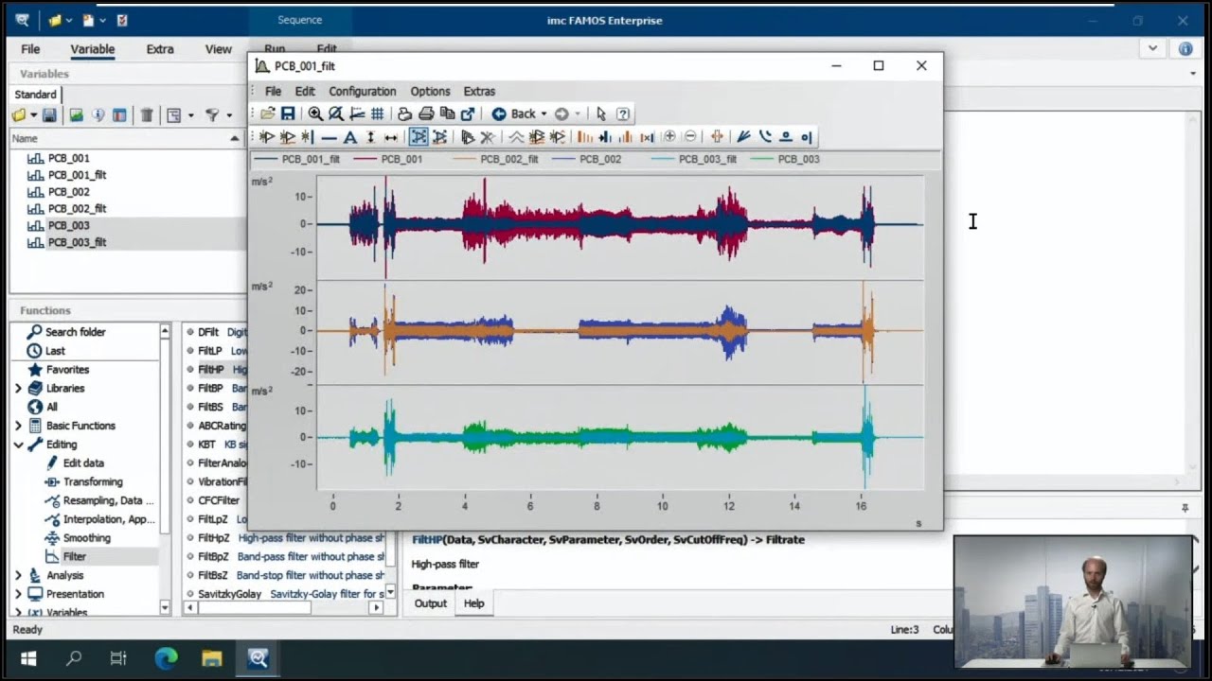Viewport: 1212px width, 681px height.
Task: Click the zoom minus circle in second toolbar
Action: [x=690, y=137]
